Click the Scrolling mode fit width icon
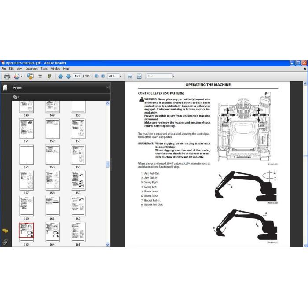The height and width of the screenshot is (308, 308). click(x=130, y=76)
